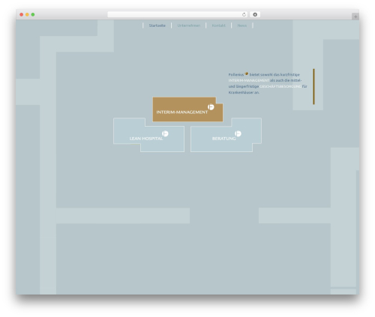This screenshot has width=375, height=317.
Task: Click the round icon on the Lean Hospital tile
Action: point(165,133)
